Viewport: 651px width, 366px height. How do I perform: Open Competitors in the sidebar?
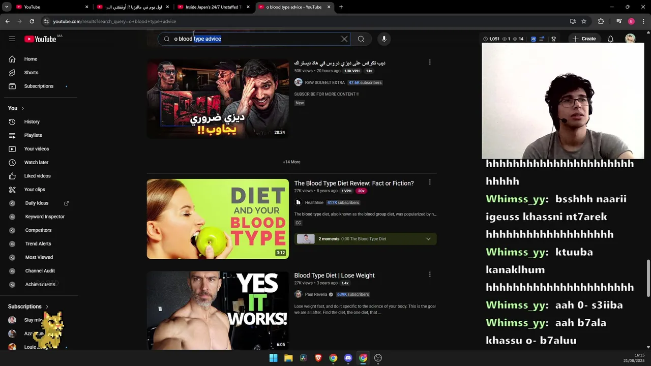pyautogui.click(x=39, y=230)
